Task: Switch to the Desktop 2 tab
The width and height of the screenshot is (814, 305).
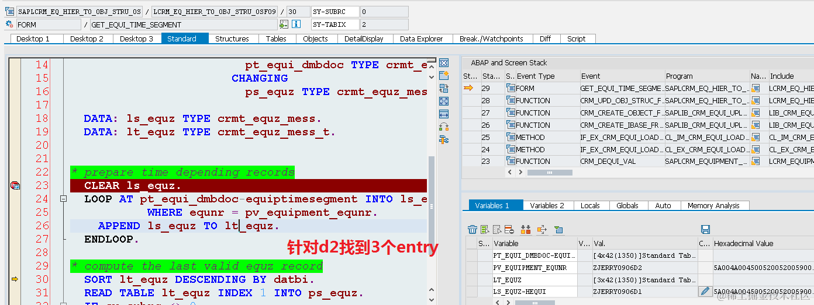Action: click(87, 38)
